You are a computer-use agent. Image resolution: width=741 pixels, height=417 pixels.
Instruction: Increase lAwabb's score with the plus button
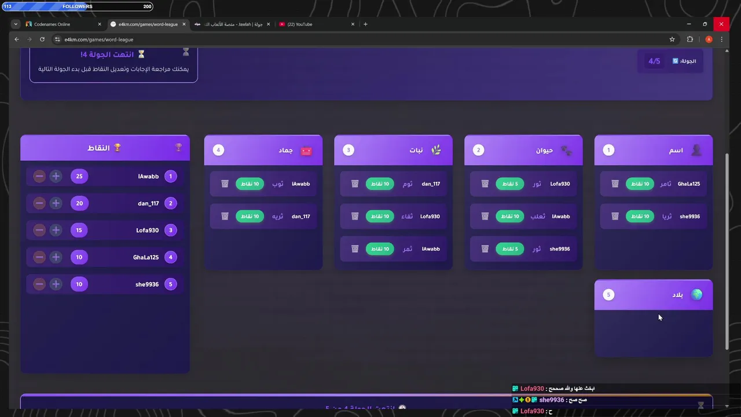[x=56, y=176]
